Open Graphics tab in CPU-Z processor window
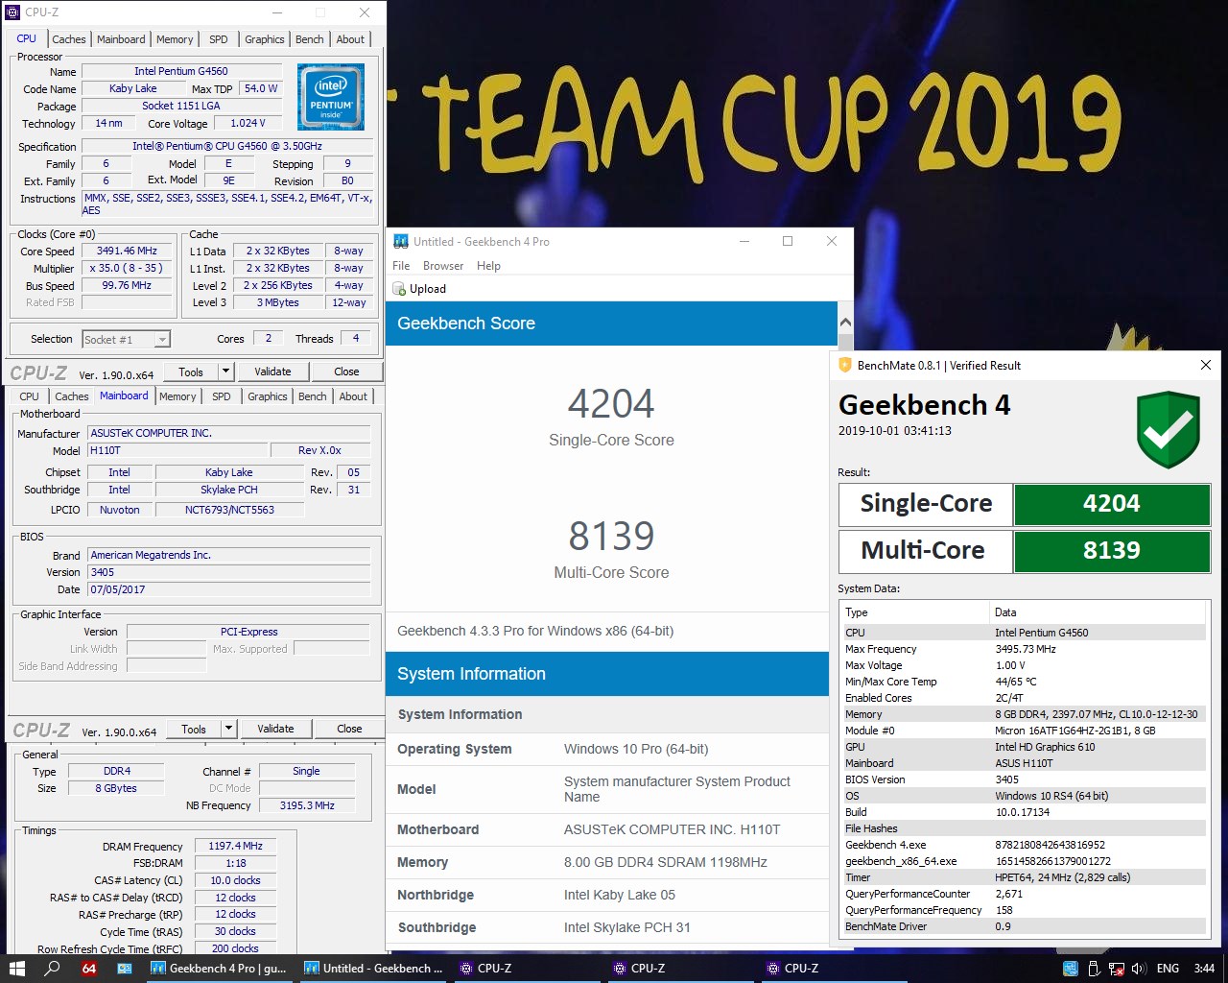 pos(265,39)
